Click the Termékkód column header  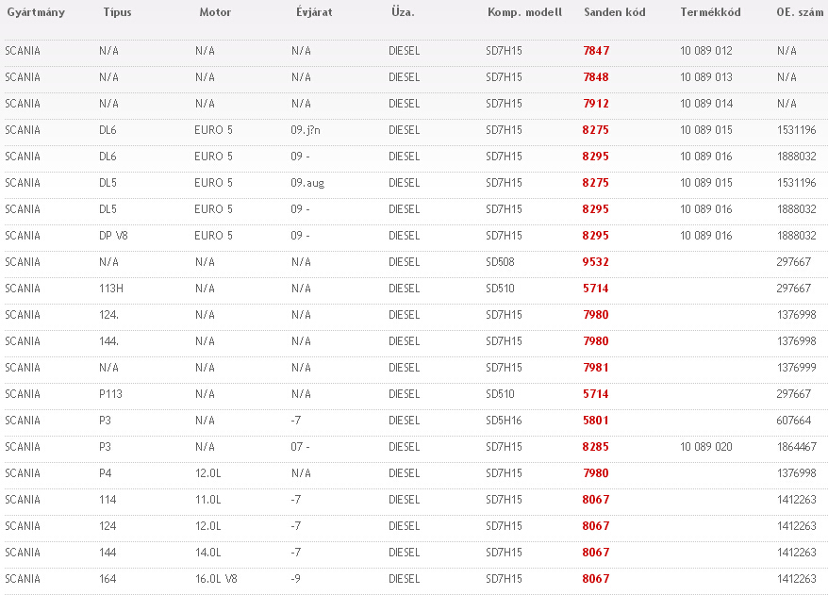point(710,13)
